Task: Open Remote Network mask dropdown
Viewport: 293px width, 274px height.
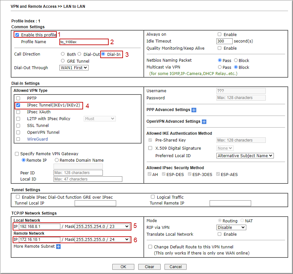Action: tap(103, 239)
